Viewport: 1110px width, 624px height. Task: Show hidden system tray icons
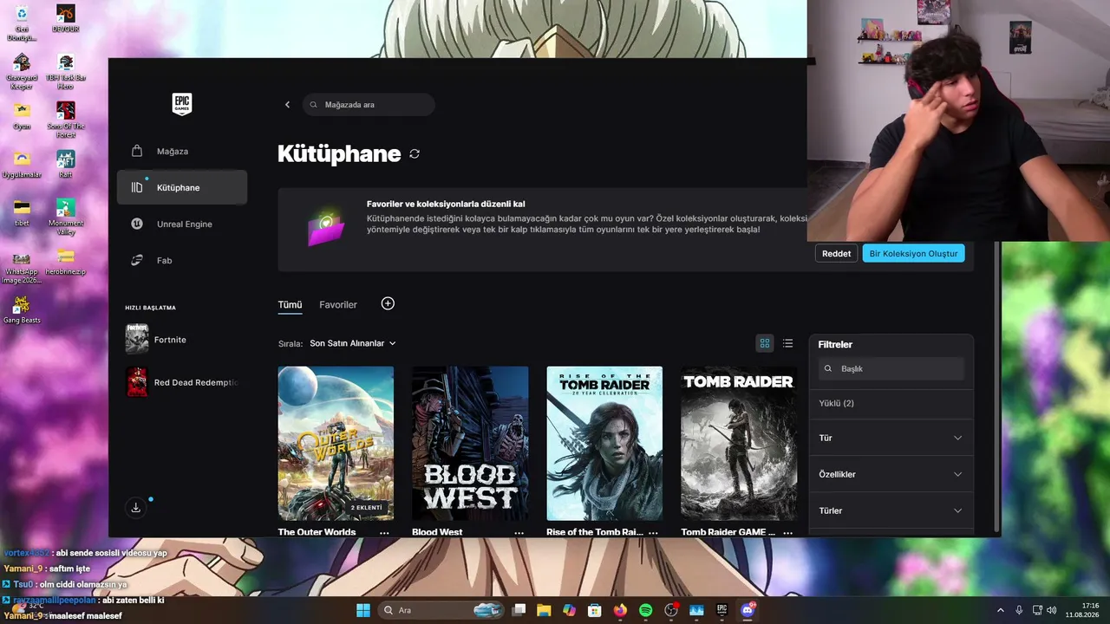coord(1000,610)
